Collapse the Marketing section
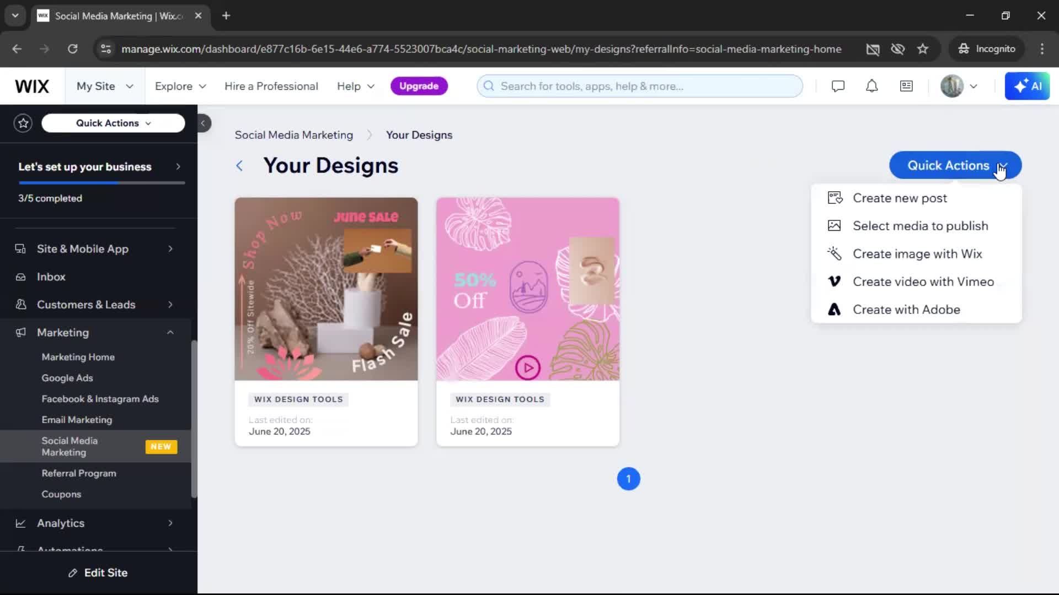 coord(170,333)
